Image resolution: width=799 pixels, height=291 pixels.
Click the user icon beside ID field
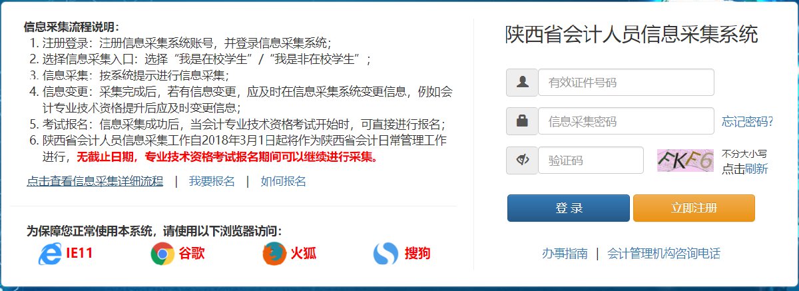pos(522,83)
